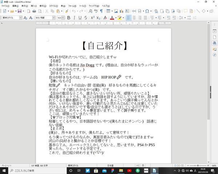The image size is (218, 174).
Task: Click the Print icon
Action: tap(34, 11)
